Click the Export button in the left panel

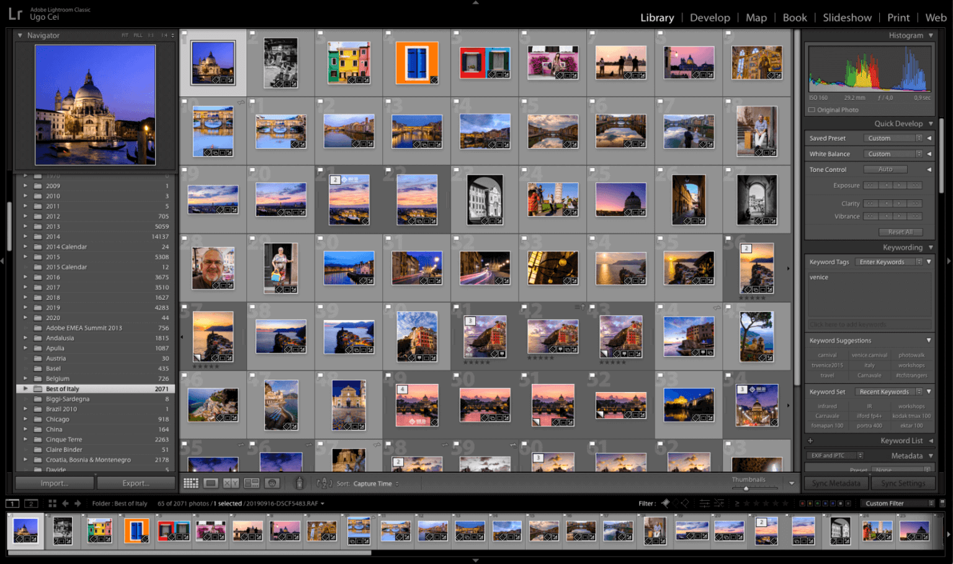click(x=135, y=483)
